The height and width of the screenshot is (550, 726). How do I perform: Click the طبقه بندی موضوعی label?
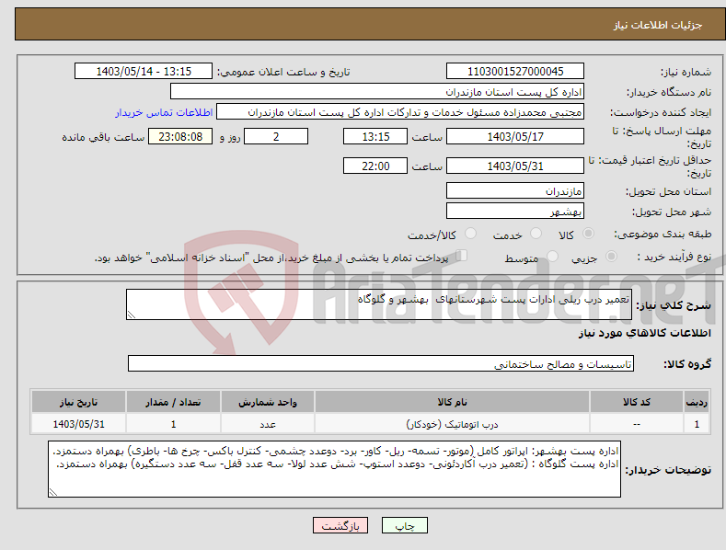663,235
